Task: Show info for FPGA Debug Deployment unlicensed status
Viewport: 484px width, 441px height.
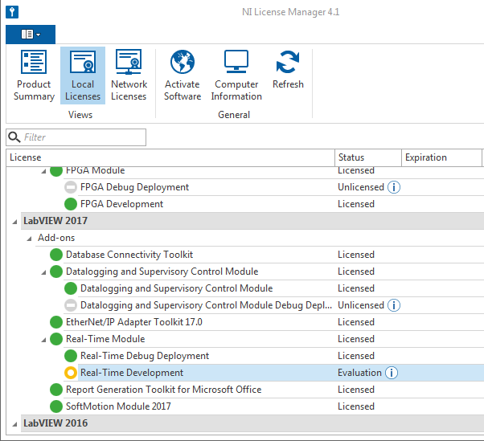Action: coord(394,187)
